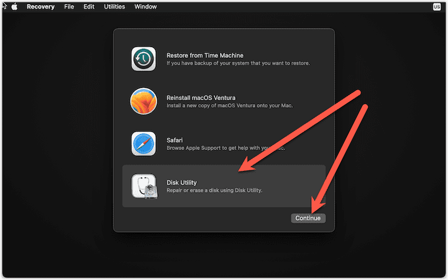Click the Time Machine clock icon
Screen dimensions: 448x280
143,59
